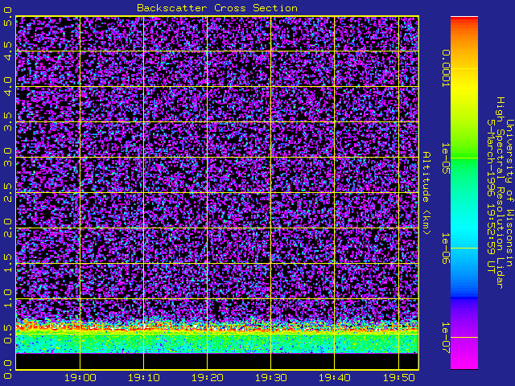Click the 19:00 time axis label
The height and width of the screenshot is (386, 515).
(x=80, y=378)
